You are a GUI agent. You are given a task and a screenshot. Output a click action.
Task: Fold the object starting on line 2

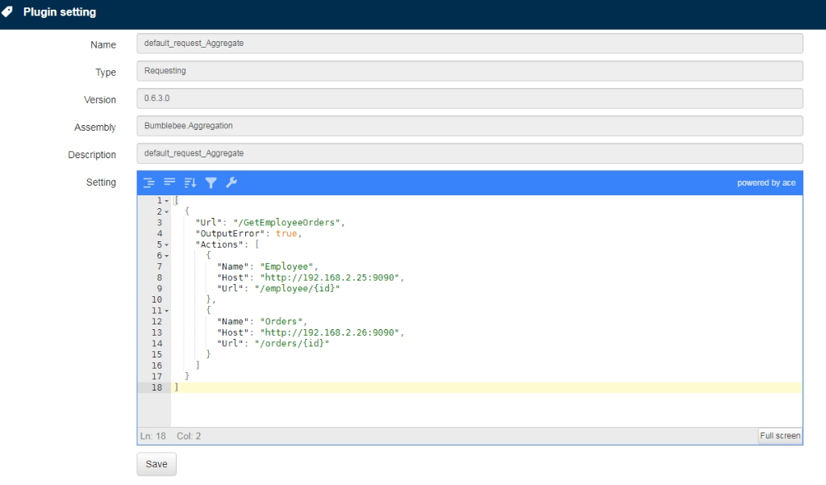coord(166,212)
